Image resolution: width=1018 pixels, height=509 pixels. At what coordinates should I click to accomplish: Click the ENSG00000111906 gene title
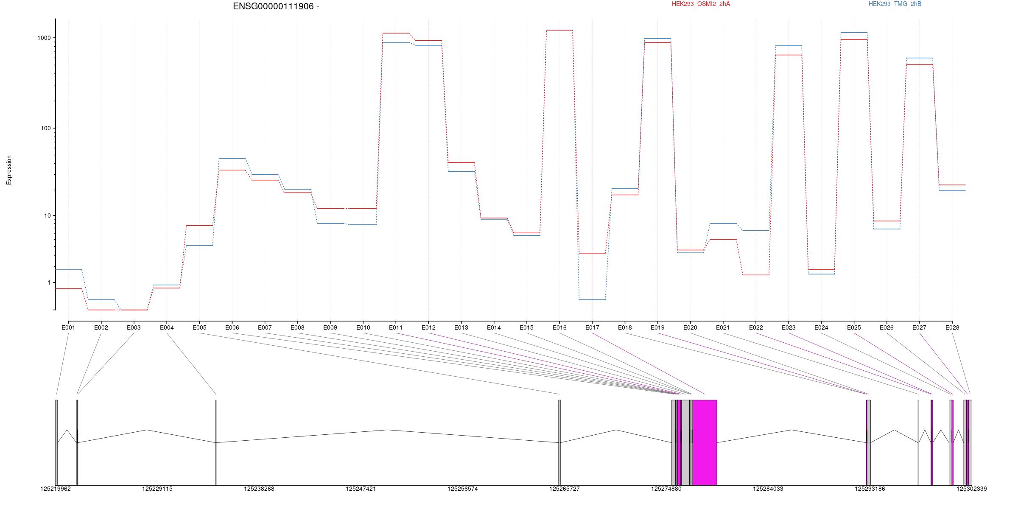click(x=276, y=6)
